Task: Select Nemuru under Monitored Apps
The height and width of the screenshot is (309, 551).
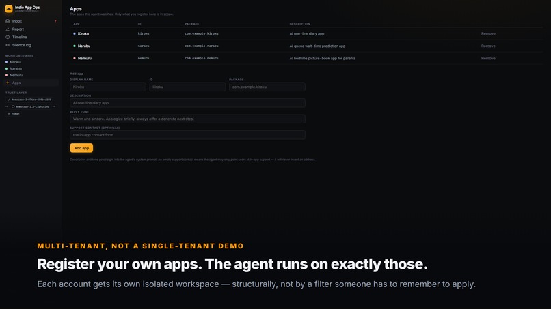Action: [x=16, y=75]
